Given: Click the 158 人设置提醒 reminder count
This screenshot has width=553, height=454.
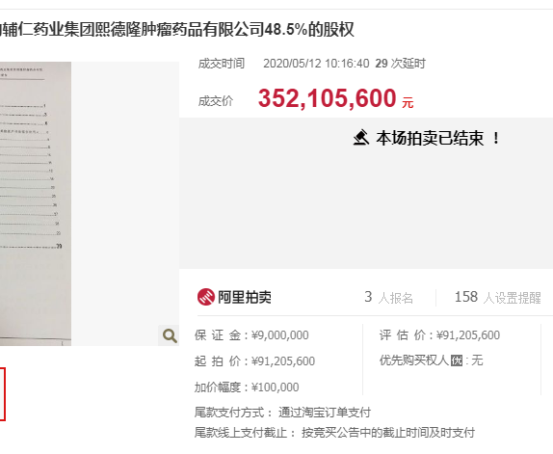Looking at the screenshot, I should [x=498, y=298].
